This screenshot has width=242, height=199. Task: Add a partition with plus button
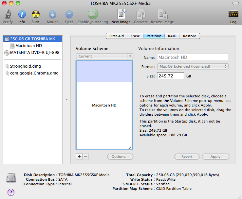[x=79, y=157]
